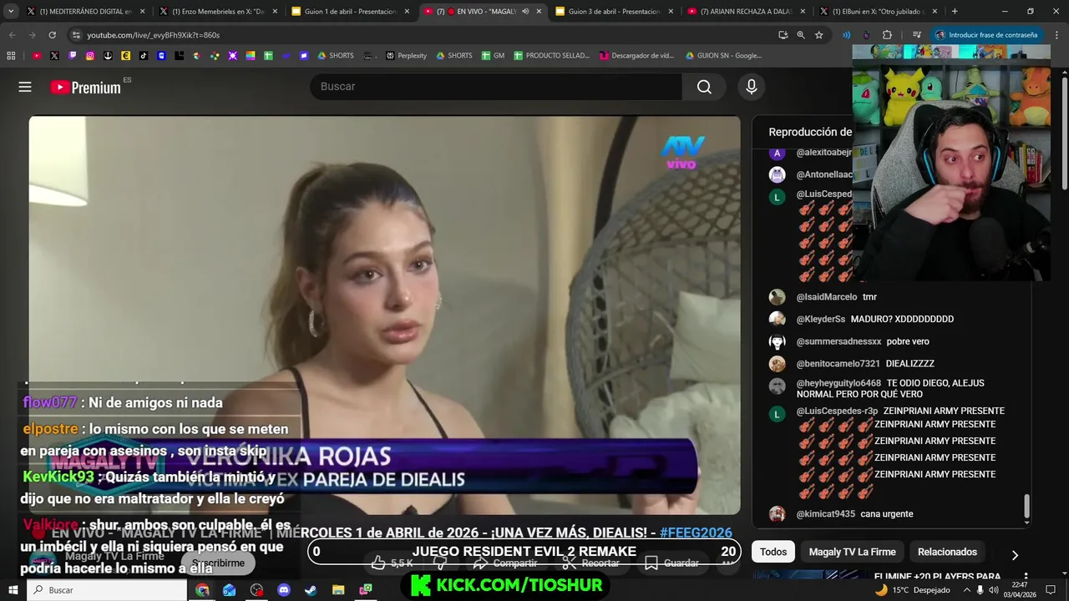This screenshot has height=601, width=1069.
Task: Open Steam from the taskbar
Action: (311, 590)
